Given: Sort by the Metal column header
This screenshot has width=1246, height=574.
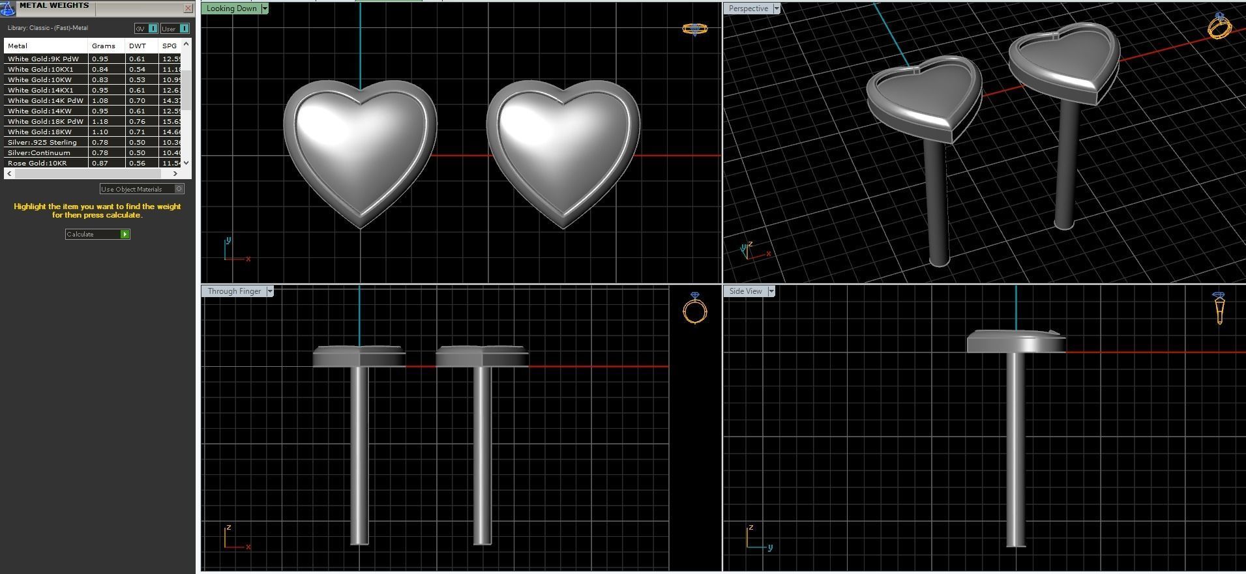Looking at the screenshot, I should click(46, 46).
